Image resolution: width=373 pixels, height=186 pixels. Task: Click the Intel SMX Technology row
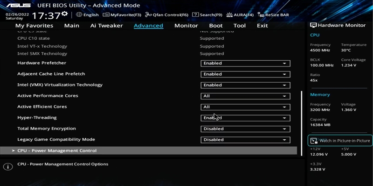[148, 54]
